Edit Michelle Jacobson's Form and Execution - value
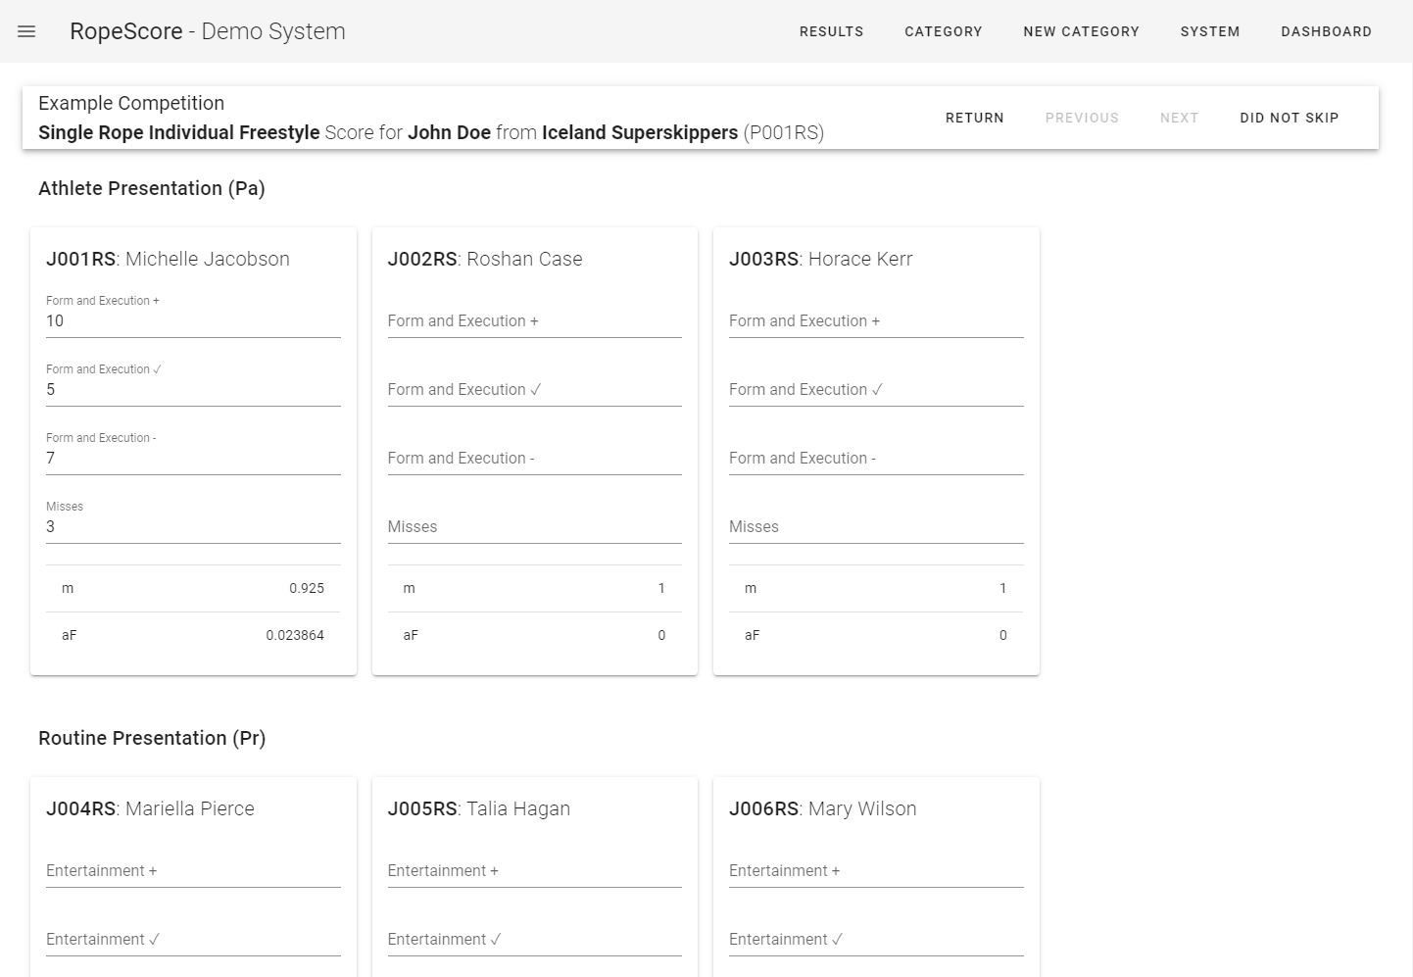The width and height of the screenshot is (1413, 977). coord(193,459)
